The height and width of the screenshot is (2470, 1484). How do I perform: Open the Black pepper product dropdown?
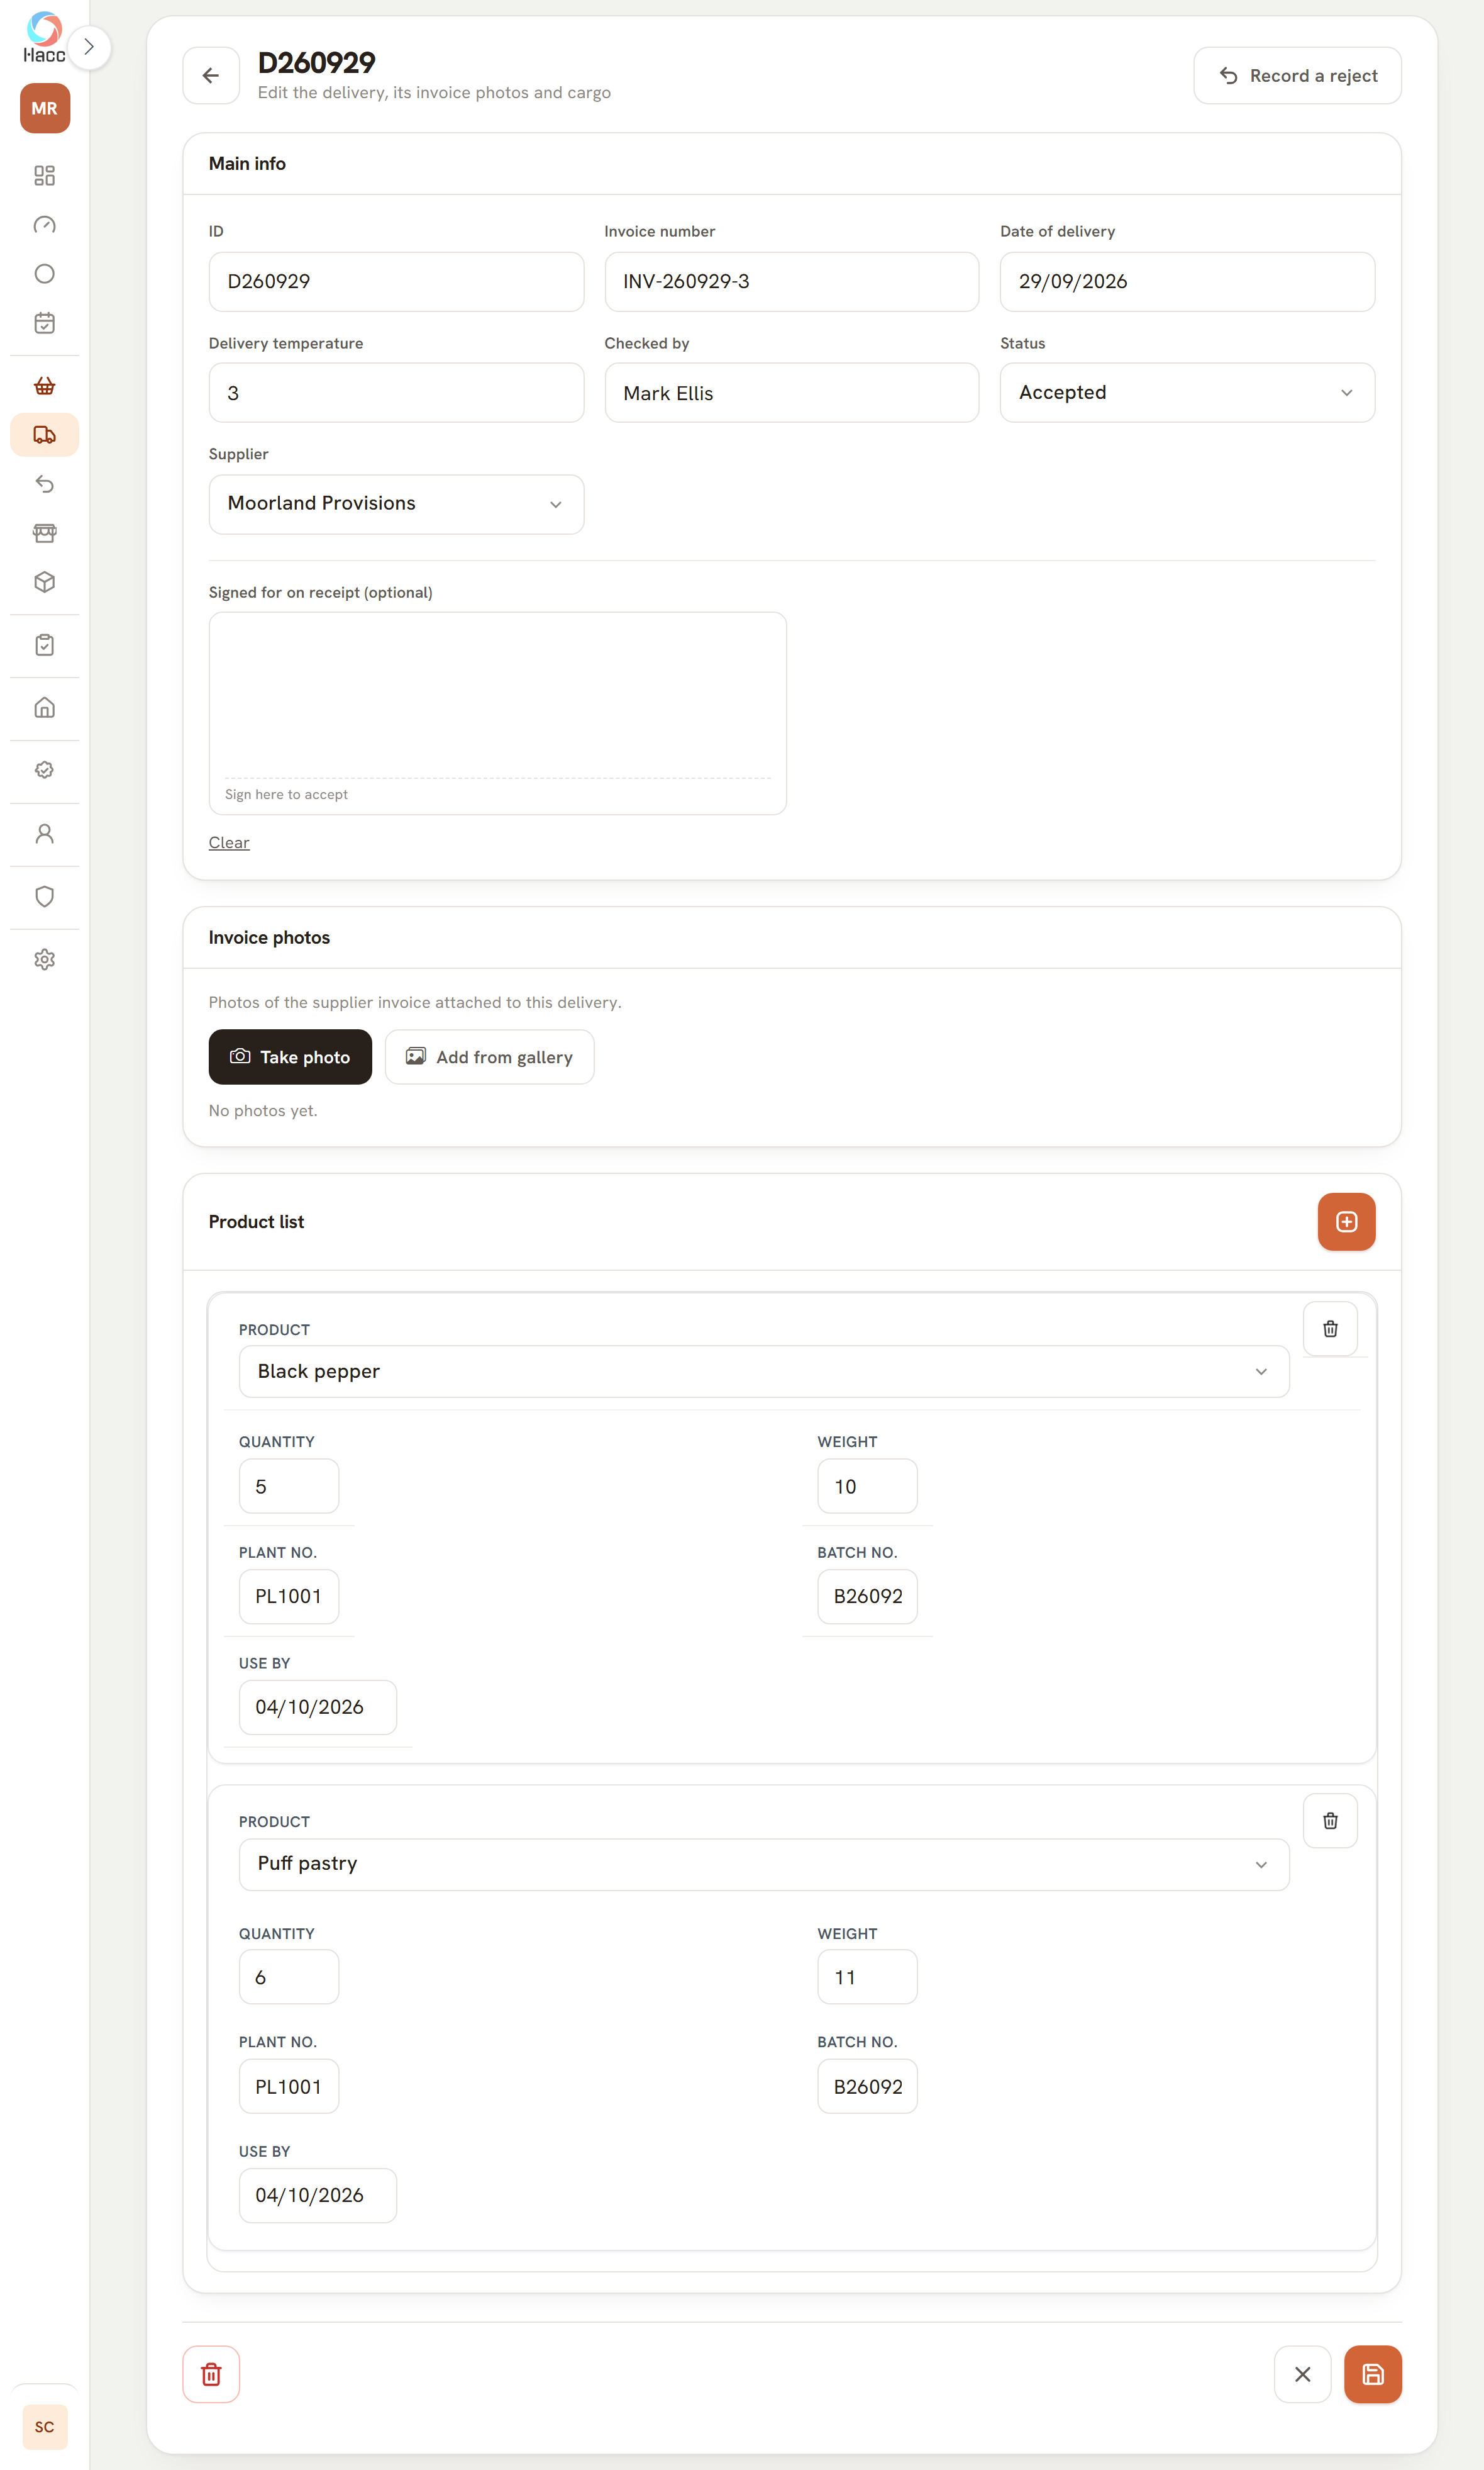click(764, 1372)
